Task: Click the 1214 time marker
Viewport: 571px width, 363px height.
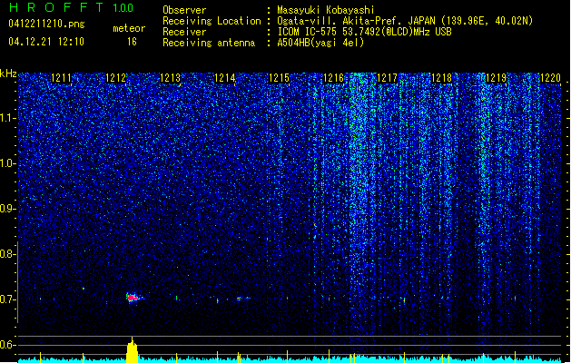Action: coord(225,78)
